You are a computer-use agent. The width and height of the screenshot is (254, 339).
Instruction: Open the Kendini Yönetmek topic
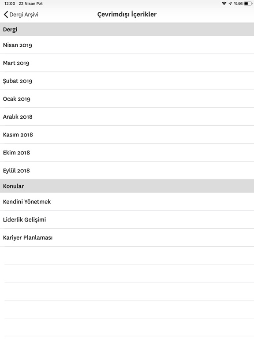coord(127,202)
